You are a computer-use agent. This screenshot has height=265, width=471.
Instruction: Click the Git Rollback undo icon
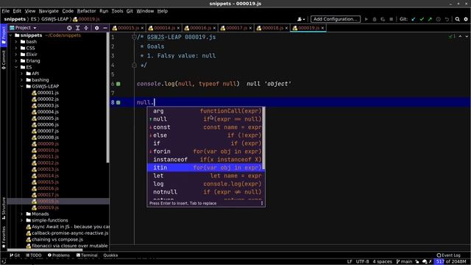447,19
